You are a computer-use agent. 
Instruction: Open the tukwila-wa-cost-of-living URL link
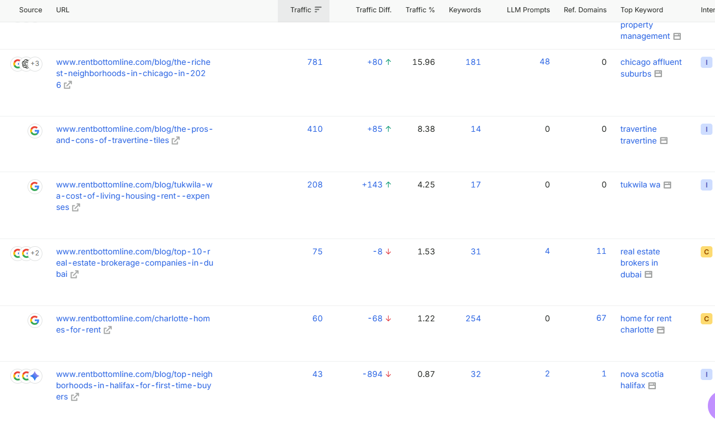pos(134,196)
